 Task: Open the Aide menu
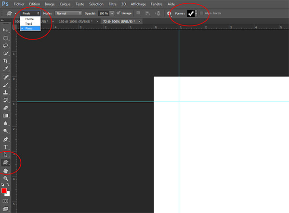coord(171,4)
